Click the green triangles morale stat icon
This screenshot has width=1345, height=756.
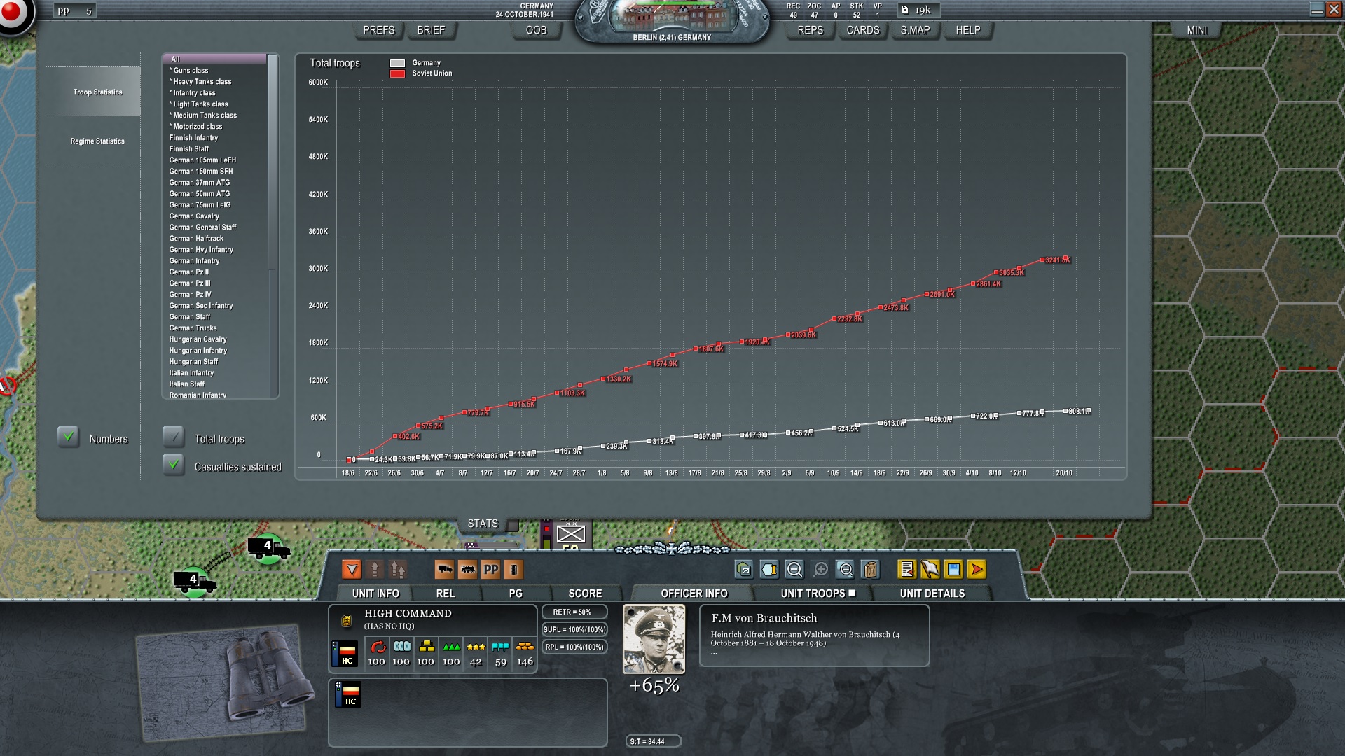(451, 647)
